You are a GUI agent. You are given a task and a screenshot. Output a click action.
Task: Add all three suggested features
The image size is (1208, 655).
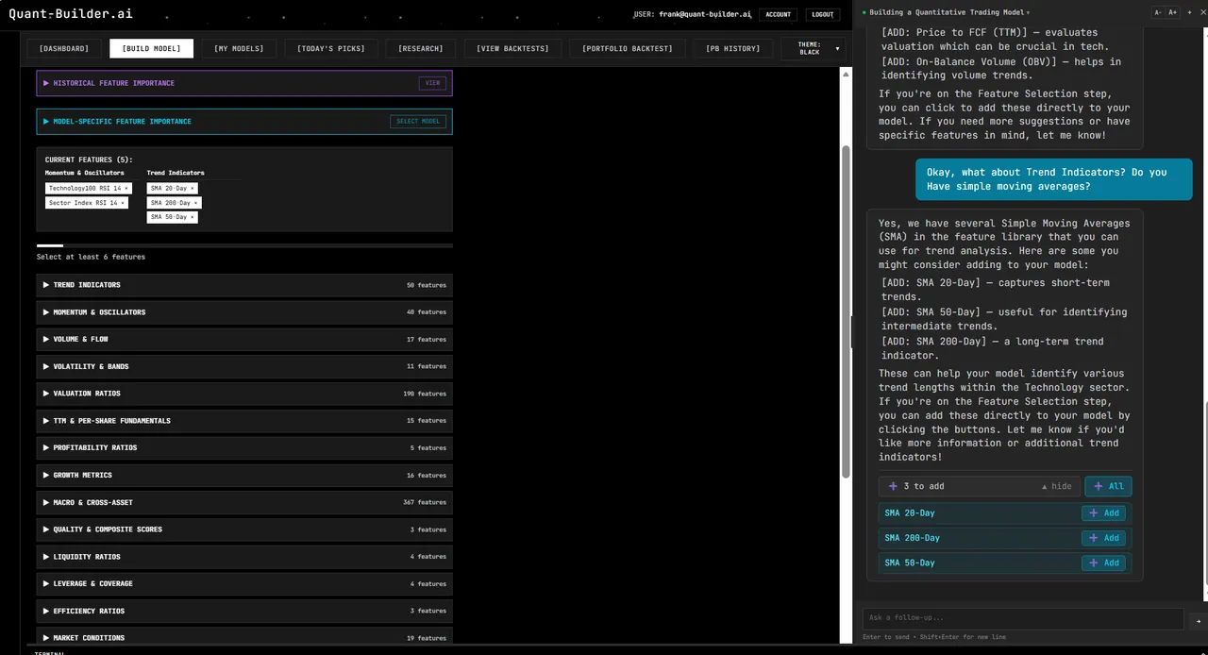tap(1108, 486)
